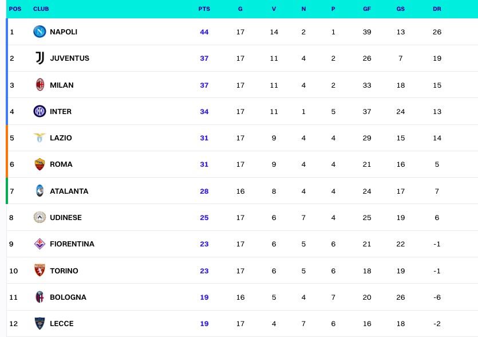Select the ATALANTA team name

tap(69, 191)
